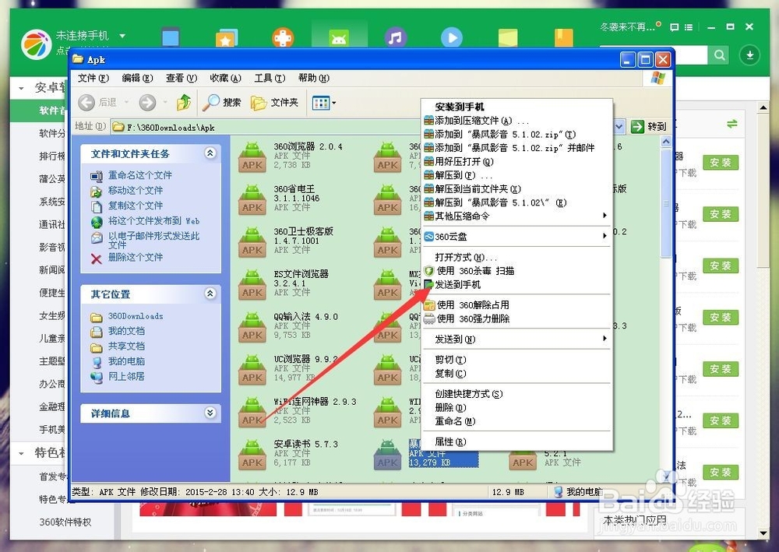This screenshot has width=779, height=552.
Task: Click the video play icon in 360 assistant header
Action: (x=452, y=37)
